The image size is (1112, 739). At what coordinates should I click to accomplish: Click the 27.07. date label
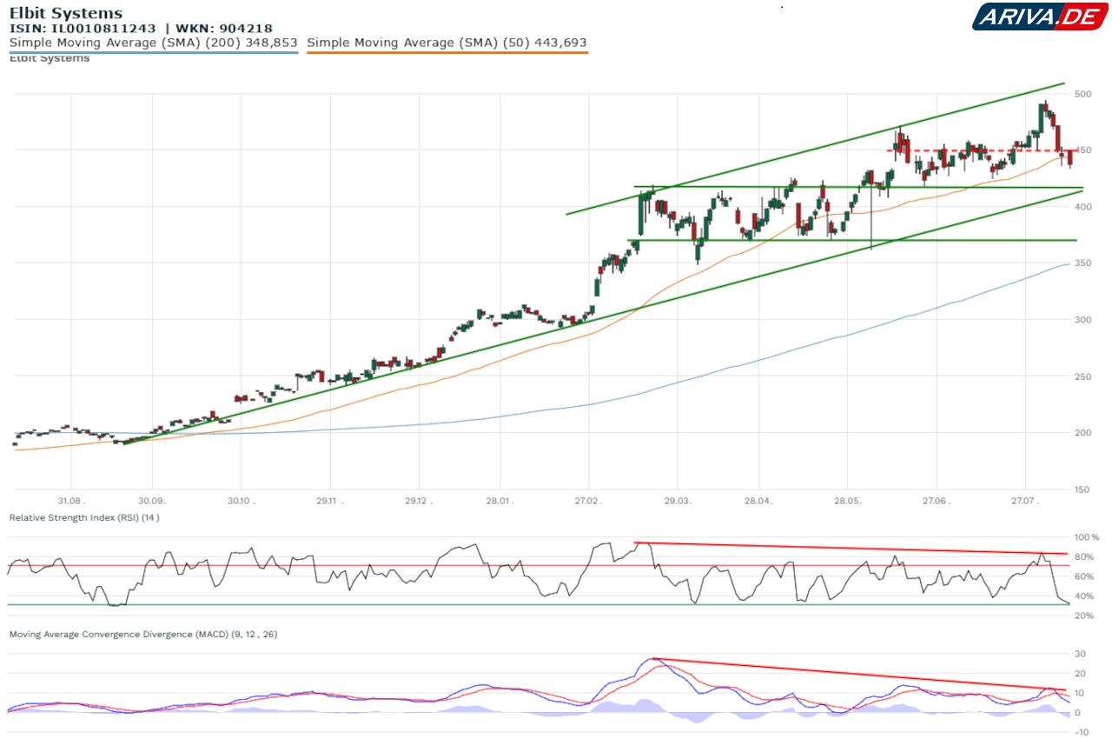pyautogui.click(x=1025, y=500)
